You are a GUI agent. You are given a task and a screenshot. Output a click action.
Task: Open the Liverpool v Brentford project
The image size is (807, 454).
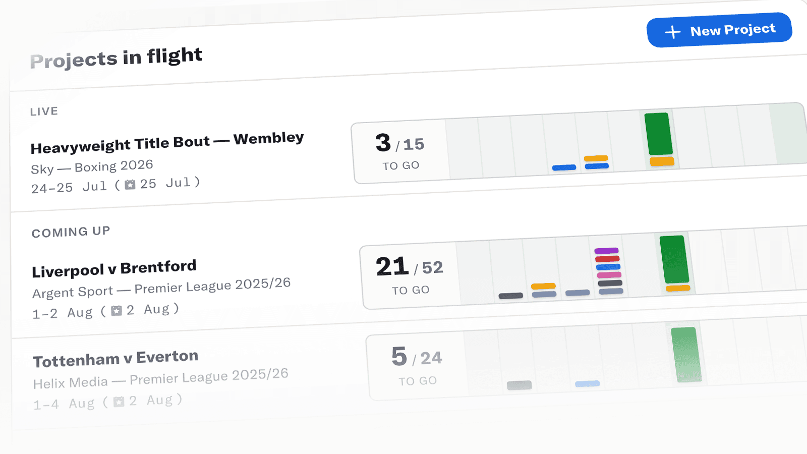pos(114,269)
